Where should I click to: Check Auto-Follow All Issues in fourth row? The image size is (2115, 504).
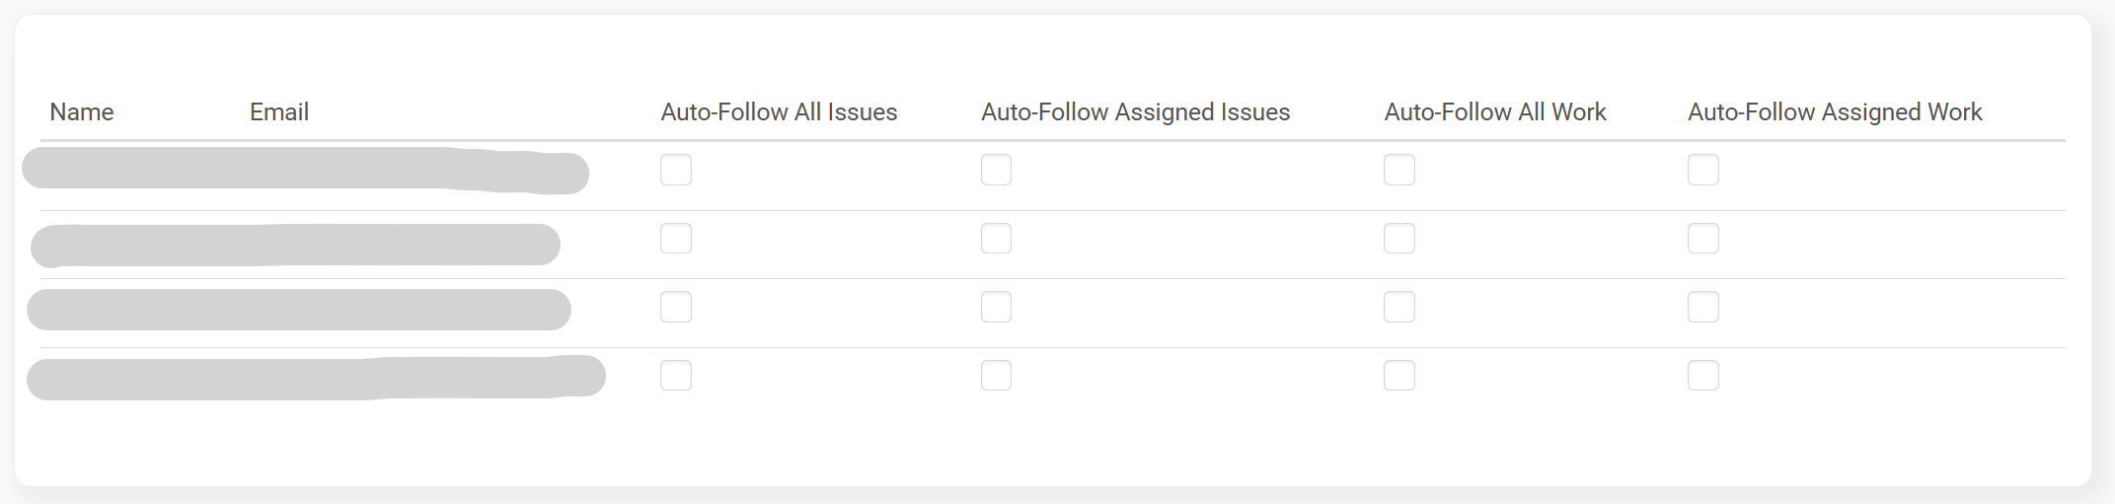pyautogui.click(x=676, y=375)
